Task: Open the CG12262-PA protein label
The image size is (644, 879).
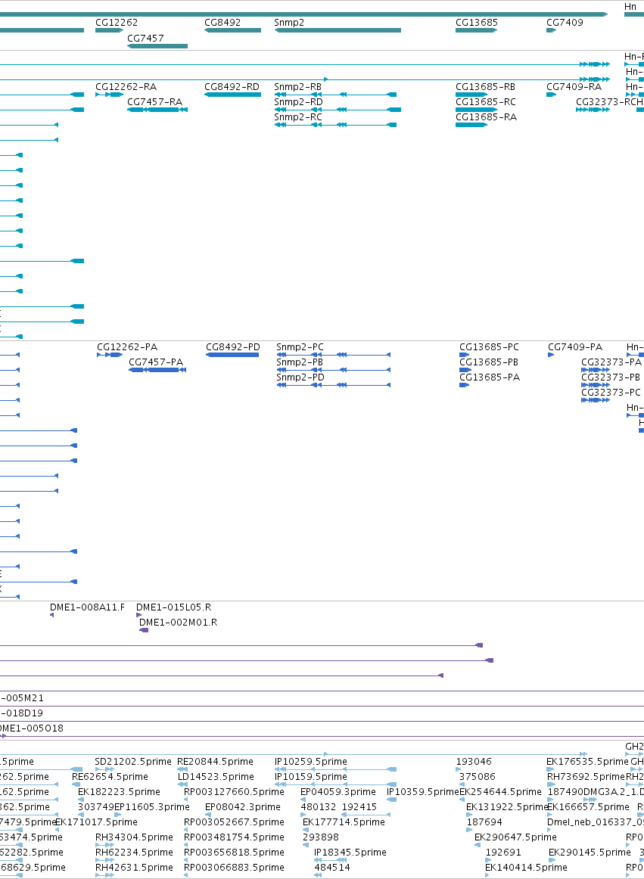Action: pos(127,347)
